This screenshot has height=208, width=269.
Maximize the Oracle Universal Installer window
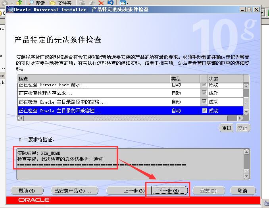249,10
